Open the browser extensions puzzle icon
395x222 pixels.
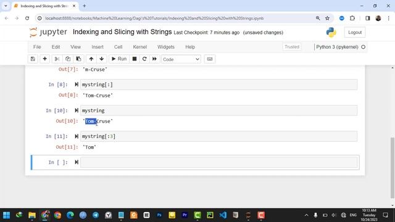point(352,18)
